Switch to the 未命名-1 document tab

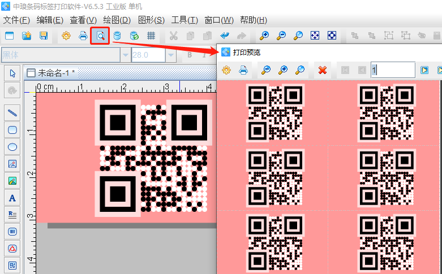(x=53, y=73)
